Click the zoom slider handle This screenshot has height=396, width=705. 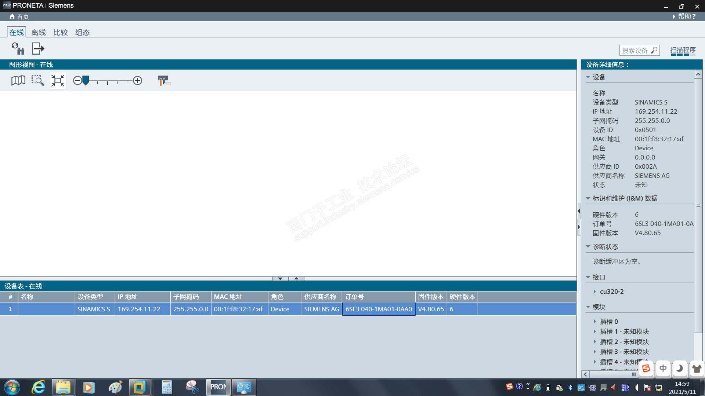[x=86, y=80]
